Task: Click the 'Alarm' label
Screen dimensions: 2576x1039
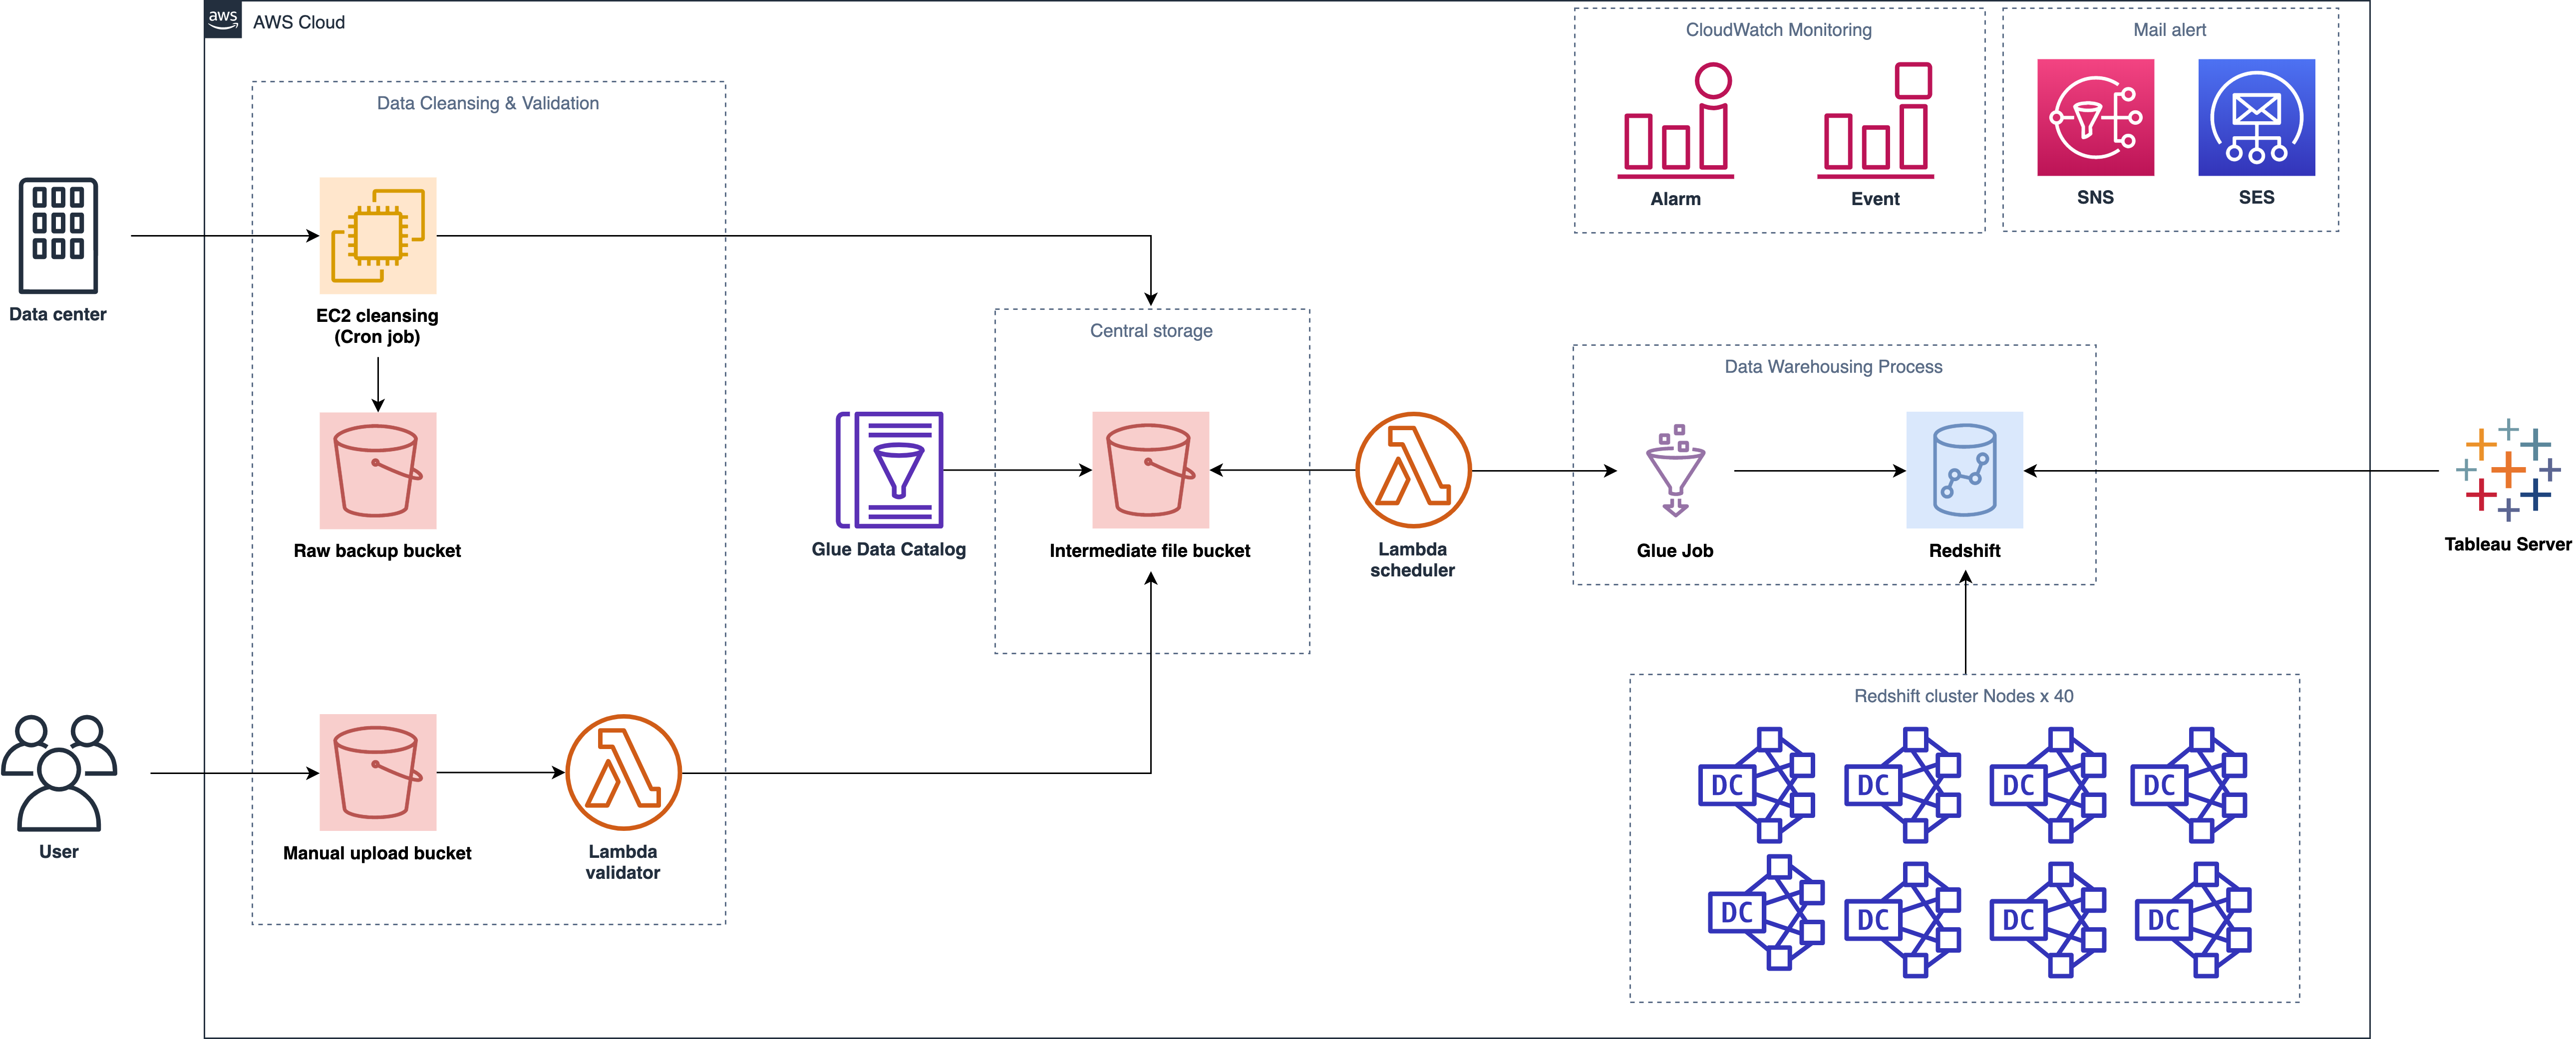Action: [1676, 199]
